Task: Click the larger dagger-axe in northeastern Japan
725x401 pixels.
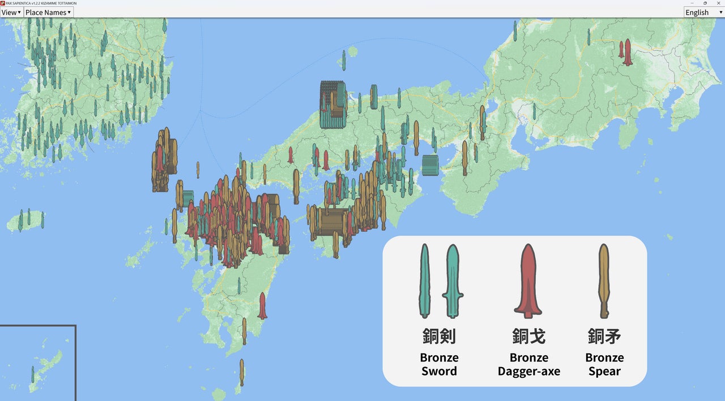Action: point(628,51)
